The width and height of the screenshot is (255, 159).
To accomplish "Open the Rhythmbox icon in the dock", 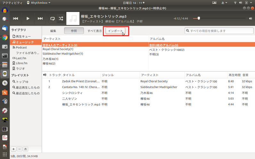I will [5, 74].
